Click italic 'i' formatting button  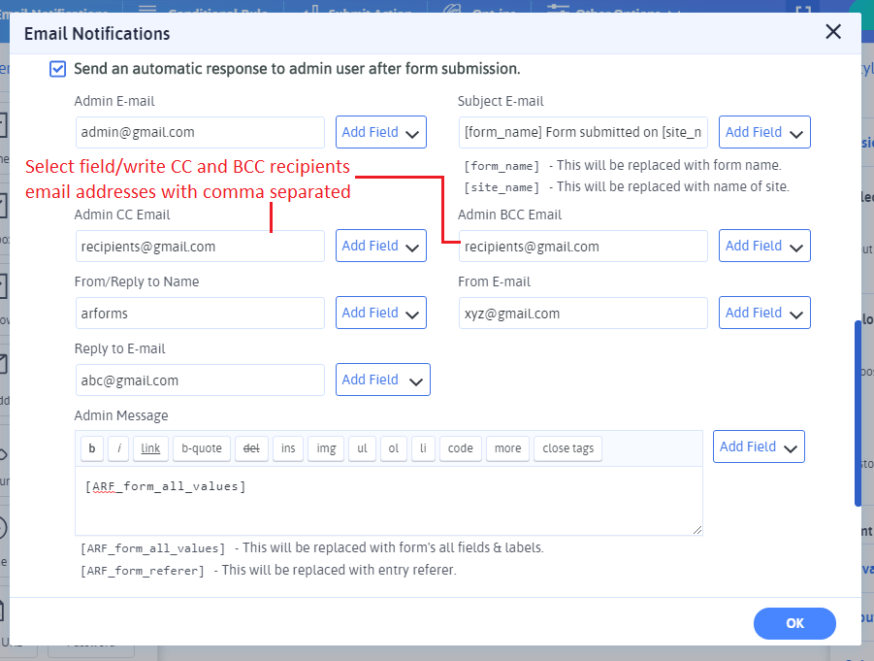(x=118, y=448)
